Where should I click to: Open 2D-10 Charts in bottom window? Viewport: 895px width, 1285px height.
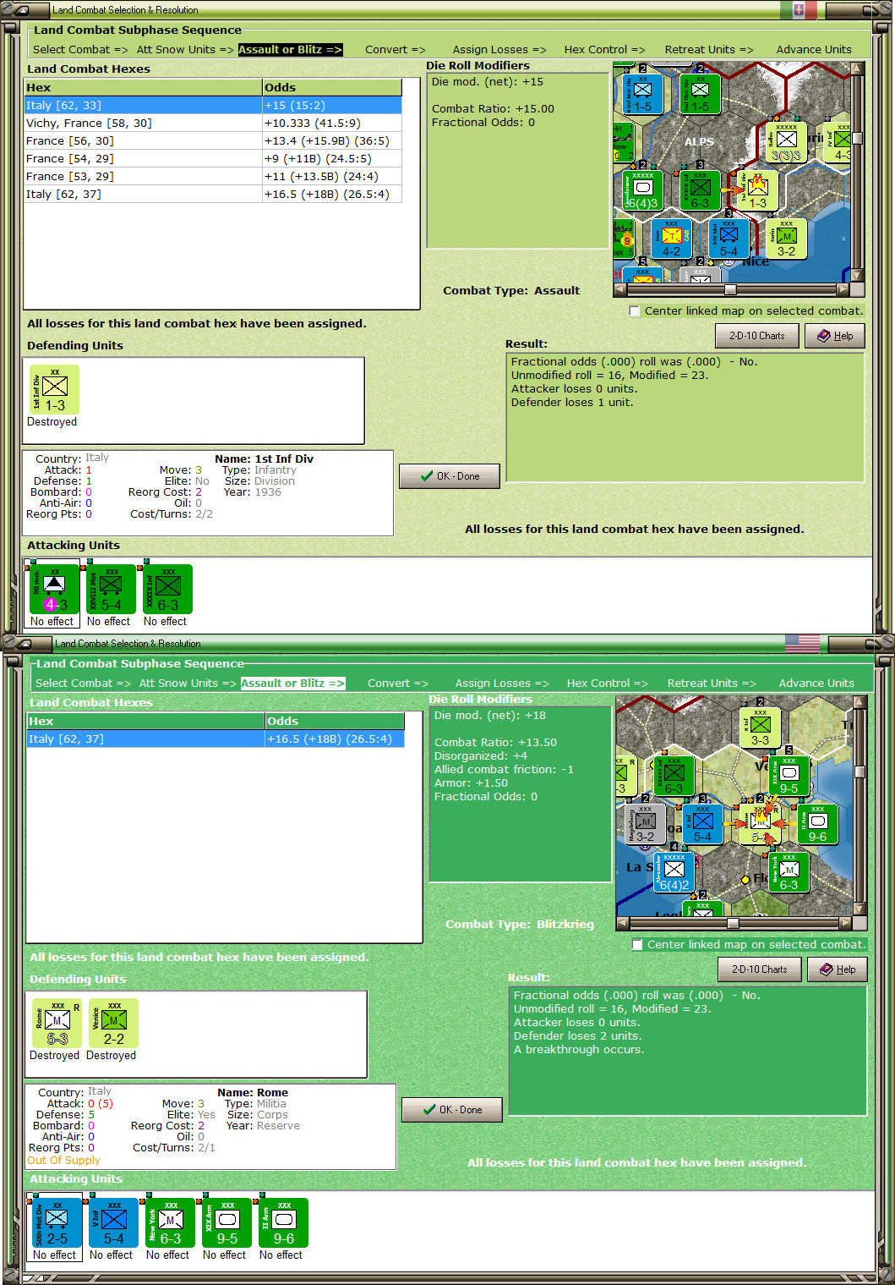(x=760, y=969)
